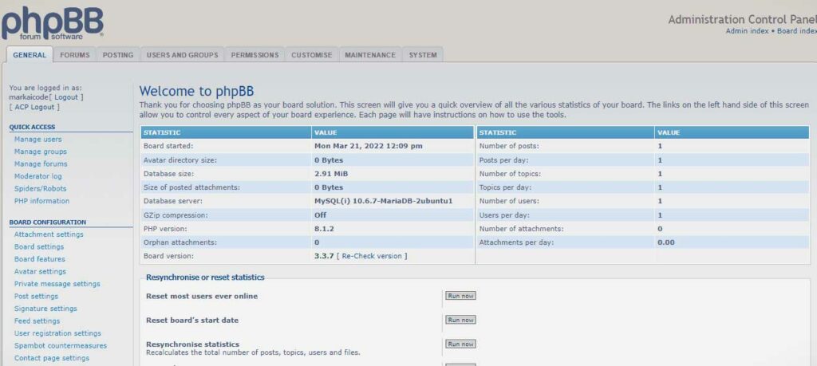Click the phpBB logo
This screenshot has height=366, width=817.
pos(52,23)
